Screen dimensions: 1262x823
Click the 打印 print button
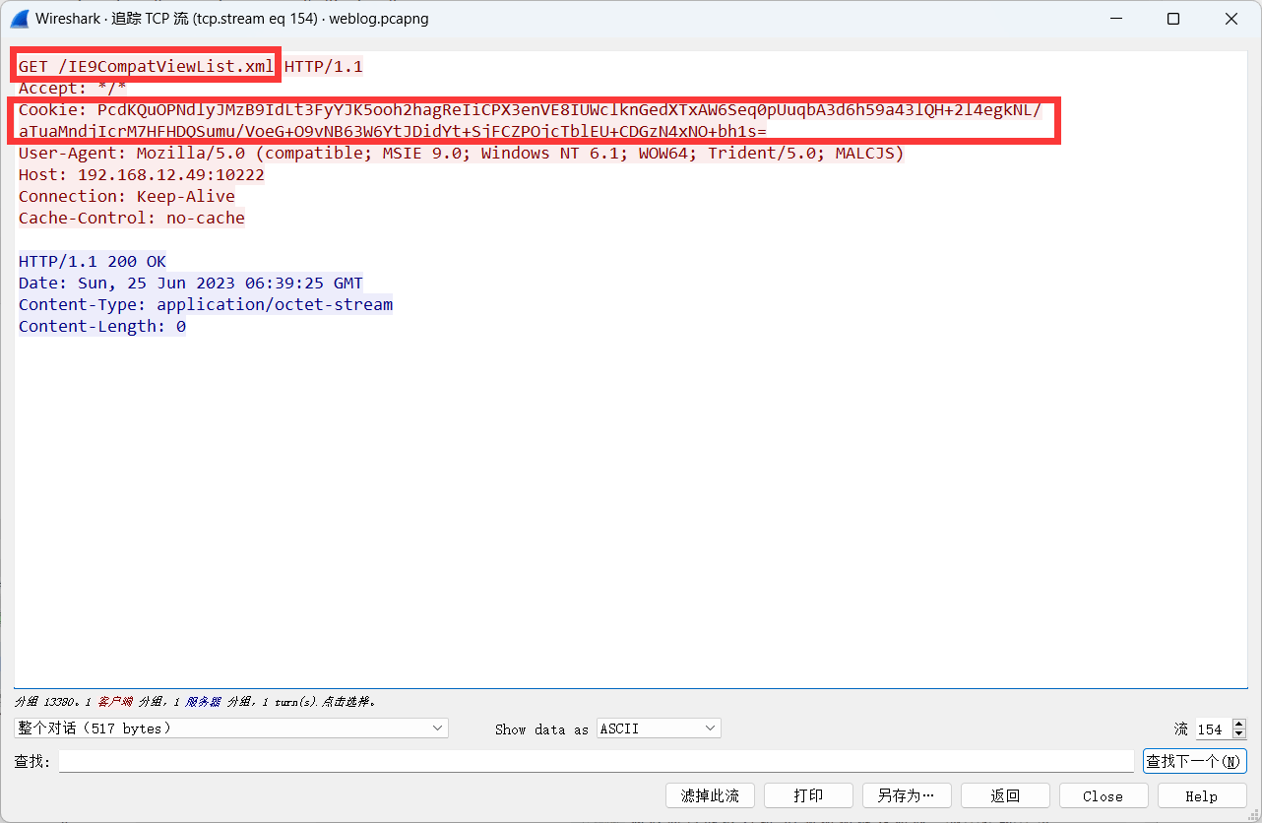pyautogui.click(x=808, y=795)
